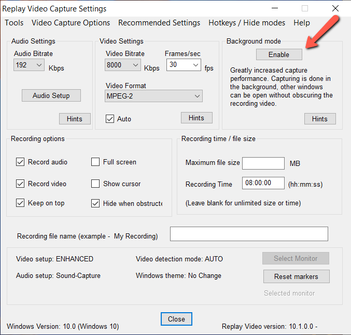Check the Show cursor option
Image resolution: width=351 pixels, height=335 pixels.
(95, 184)
